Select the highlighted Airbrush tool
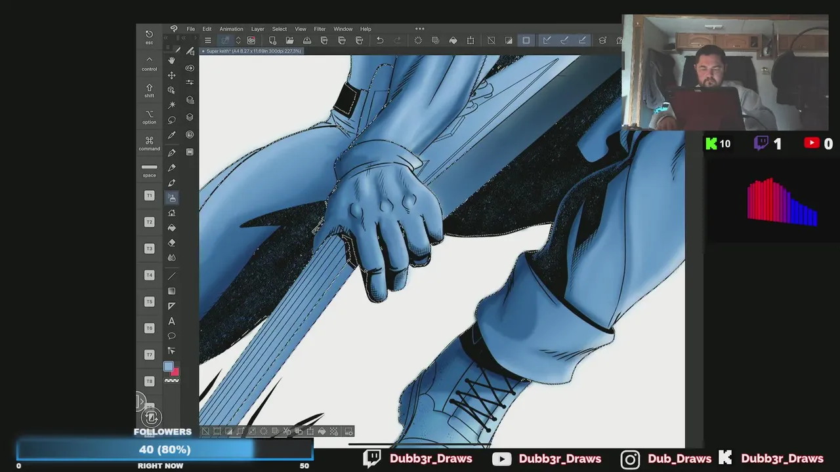The image size is (840, 472). [171, 198]
